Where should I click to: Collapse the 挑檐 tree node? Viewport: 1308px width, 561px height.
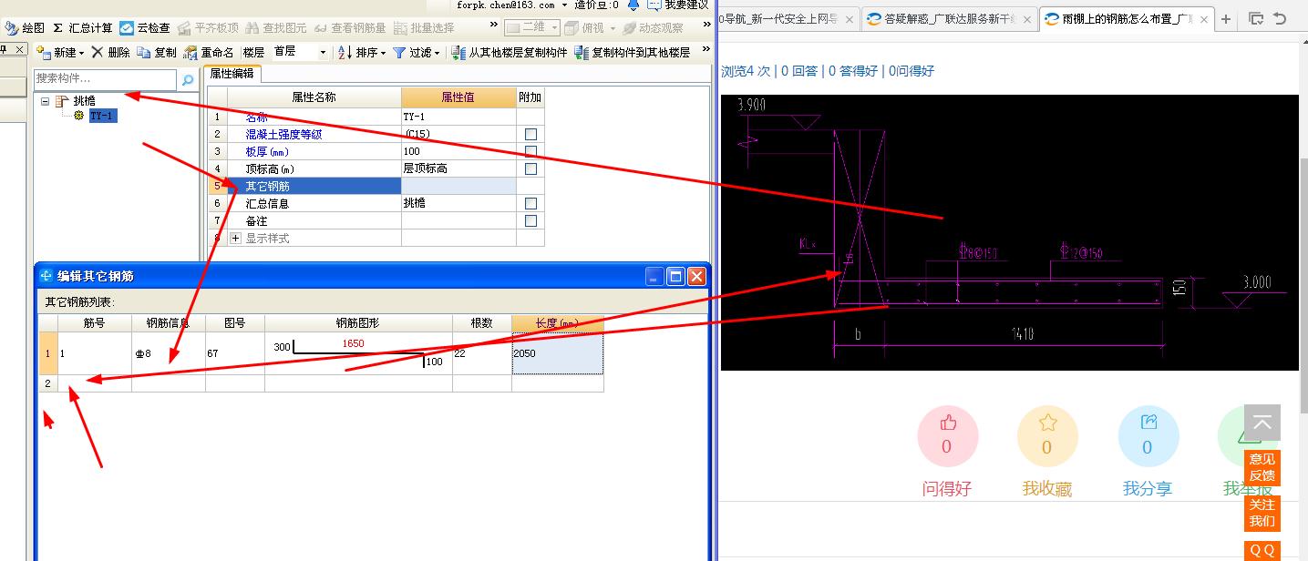(46, 101)
